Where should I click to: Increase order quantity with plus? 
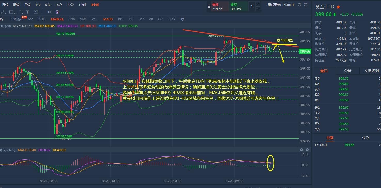point(258,4)
